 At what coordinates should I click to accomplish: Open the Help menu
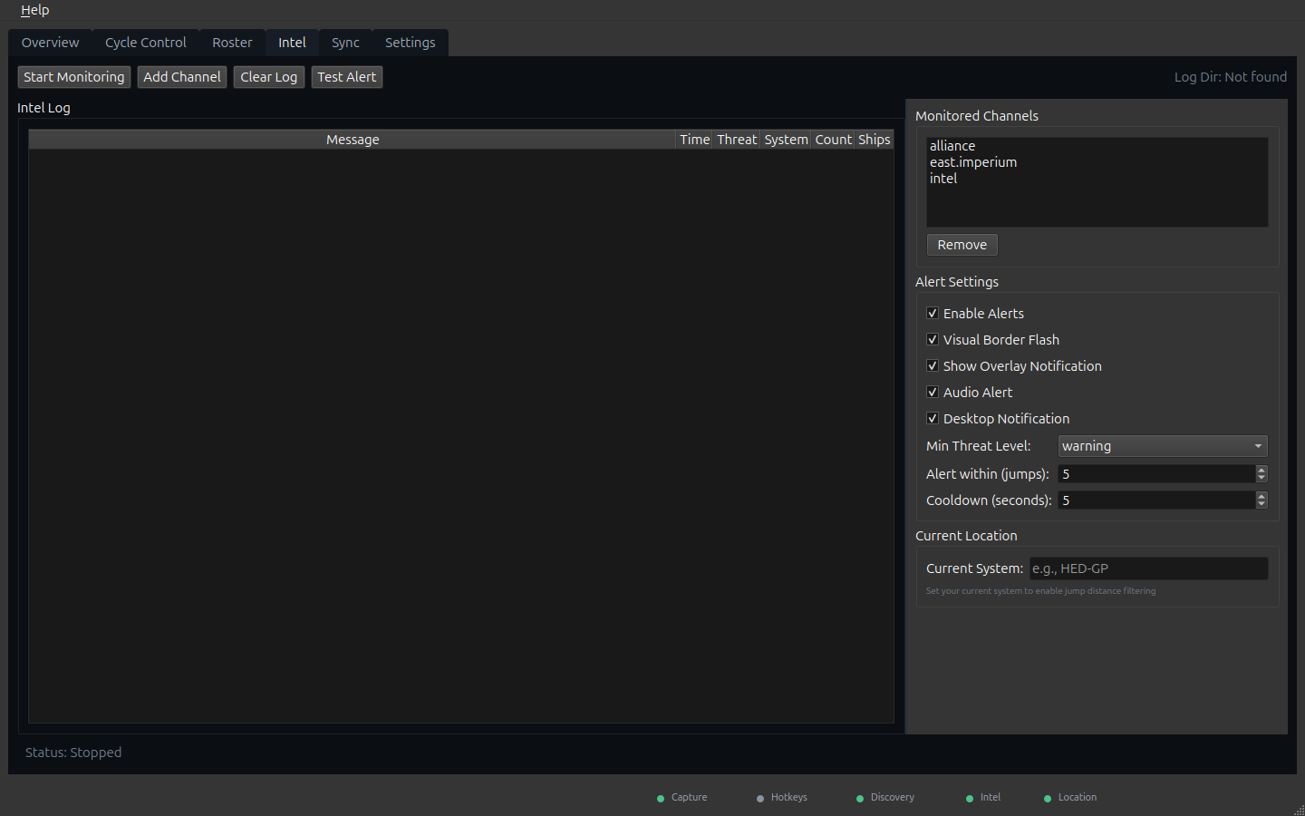(34, 10)
